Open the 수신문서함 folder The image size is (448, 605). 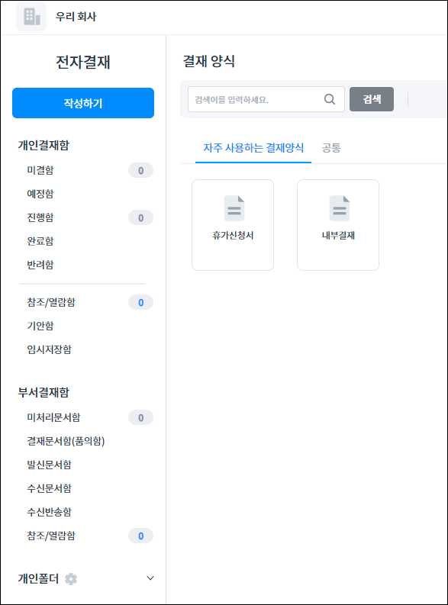pyautogui.click(x=49, y=488)
